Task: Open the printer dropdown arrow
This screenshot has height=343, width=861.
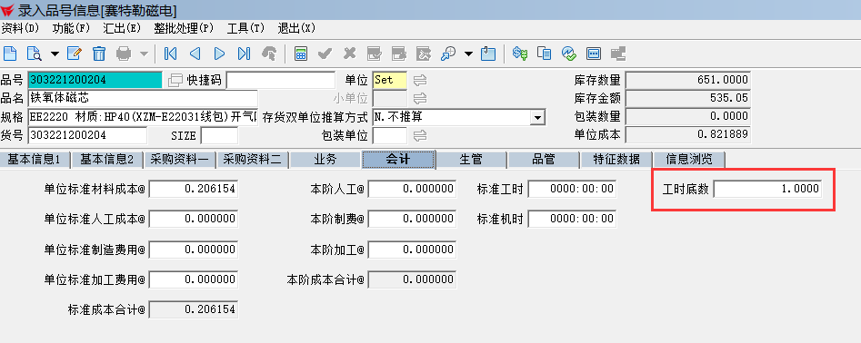Action: pos(144,54)
